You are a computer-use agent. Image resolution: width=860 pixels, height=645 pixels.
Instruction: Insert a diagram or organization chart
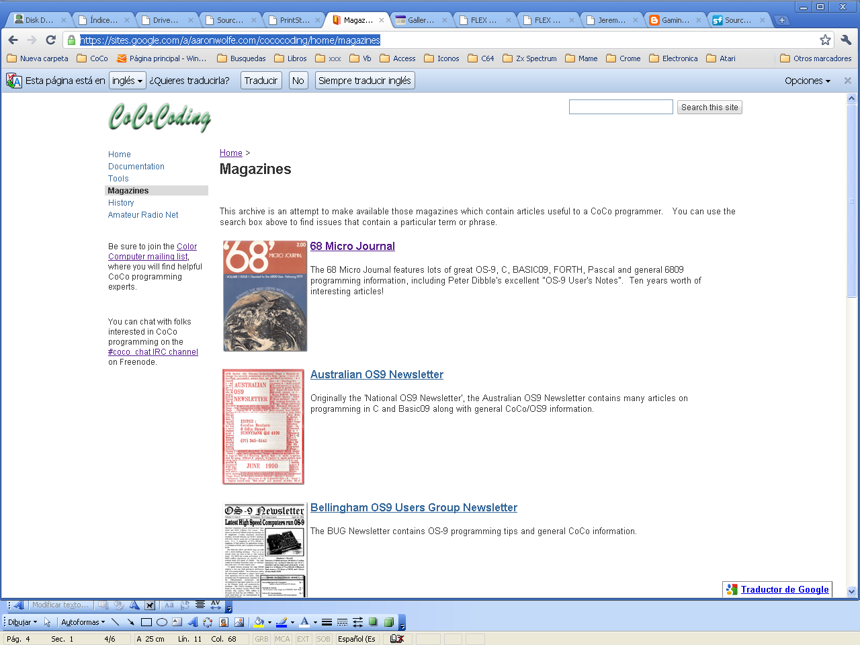[208, 622]
